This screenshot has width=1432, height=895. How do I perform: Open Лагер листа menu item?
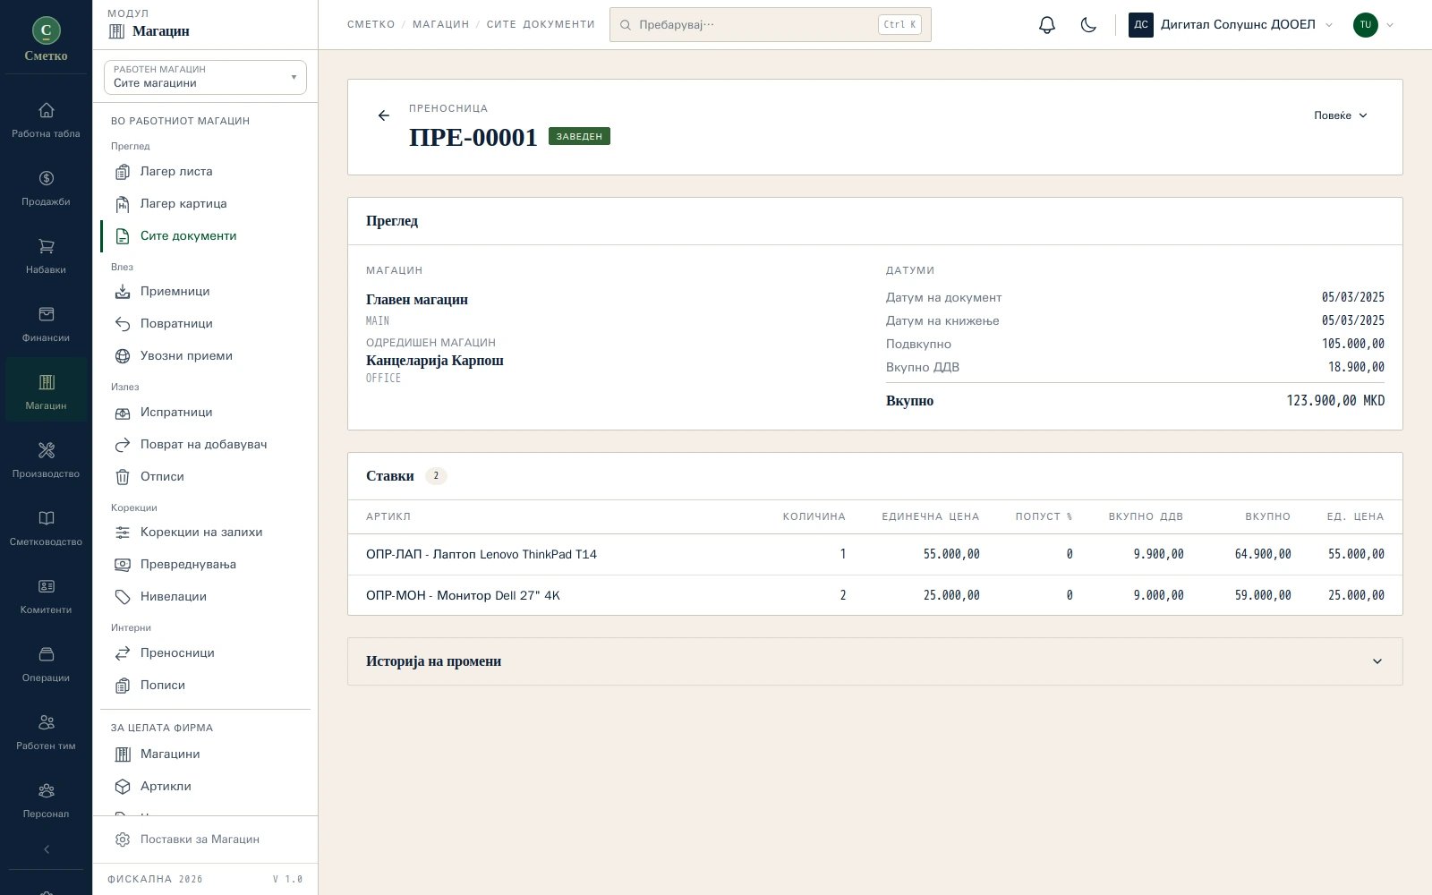(x=205, y=172)
